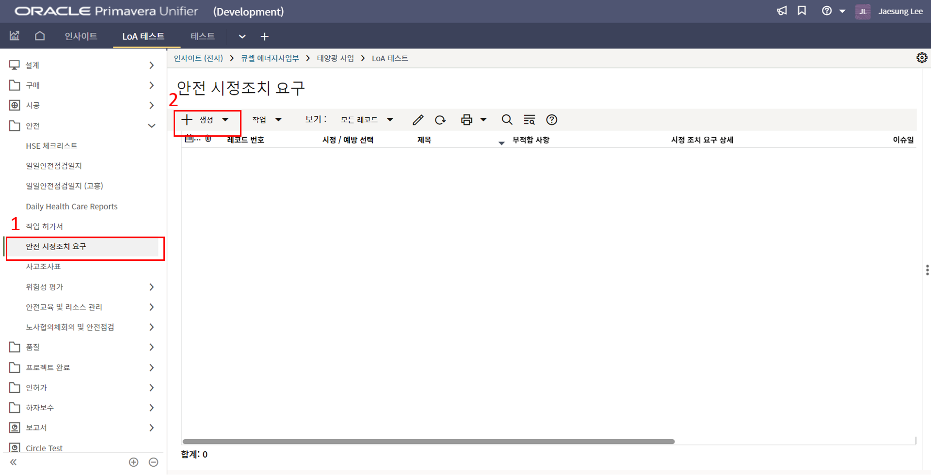The width and height of the screenshot is (931, 475).
Task: Click the horizontal scrollbar of the table
Action: coord(428,442)
